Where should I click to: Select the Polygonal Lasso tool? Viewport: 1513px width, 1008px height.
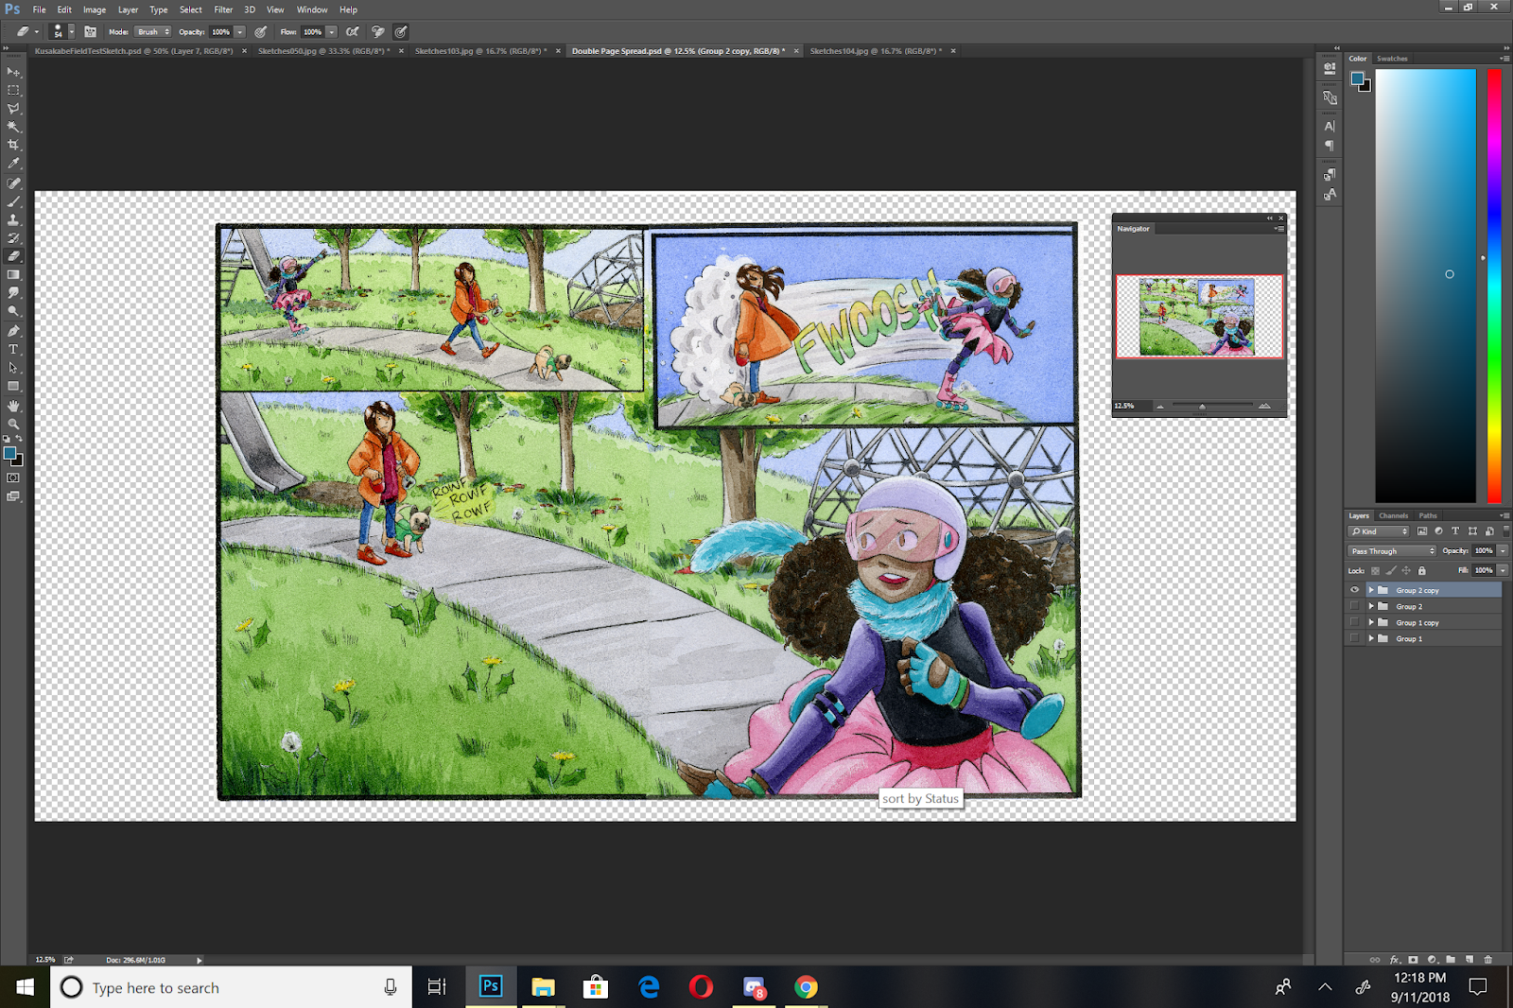click(13, 109)
